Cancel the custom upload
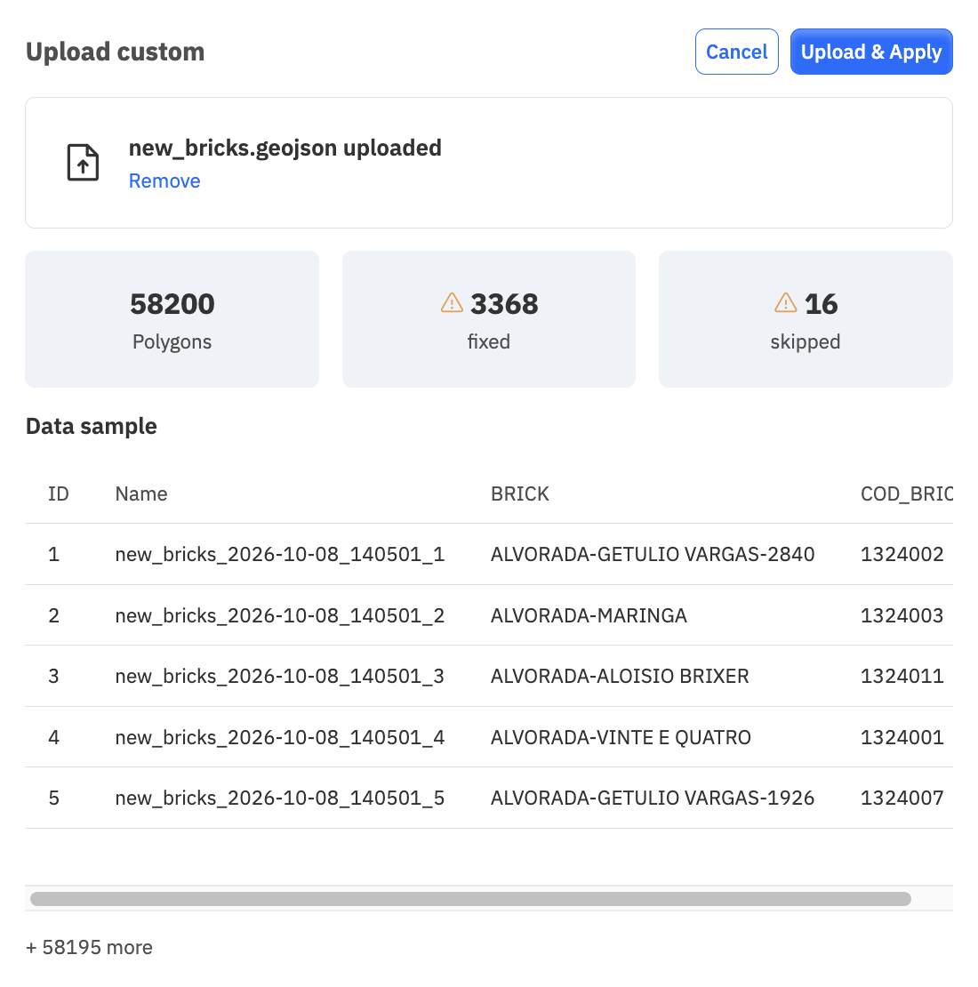This screenshot has height=987, width=978. (x=736, y=52)
